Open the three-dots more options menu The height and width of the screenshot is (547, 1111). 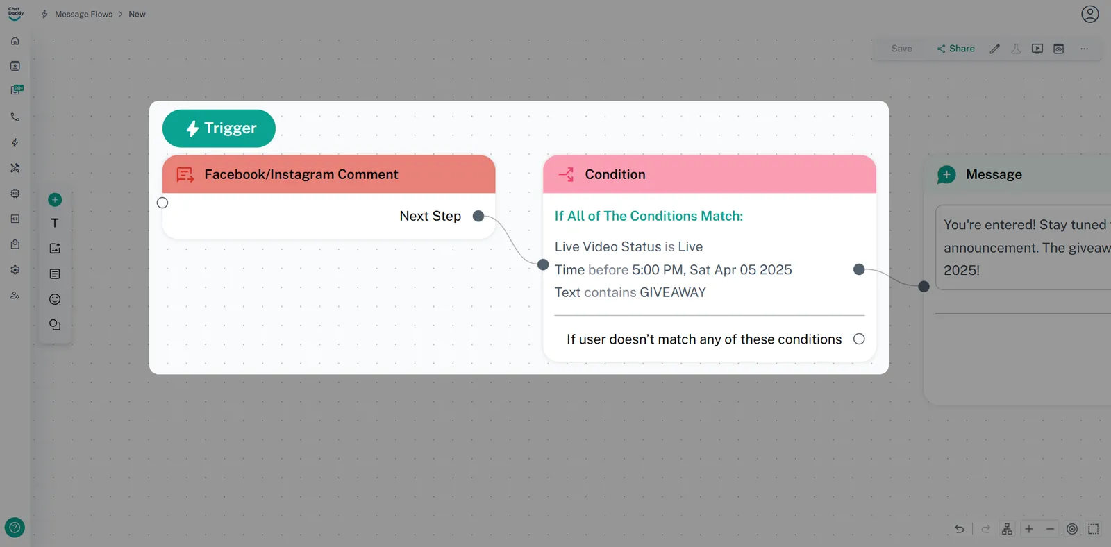pyautogui.click(x=1084, y=49)
